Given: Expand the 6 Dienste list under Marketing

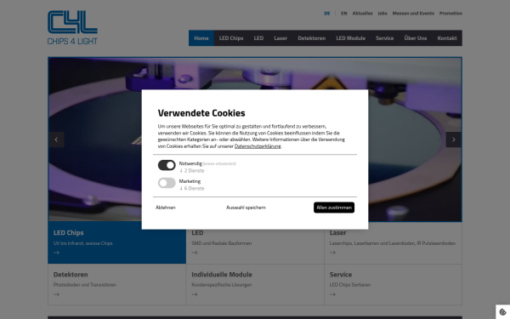Looking at the screenshot, I should pos(192,189).
